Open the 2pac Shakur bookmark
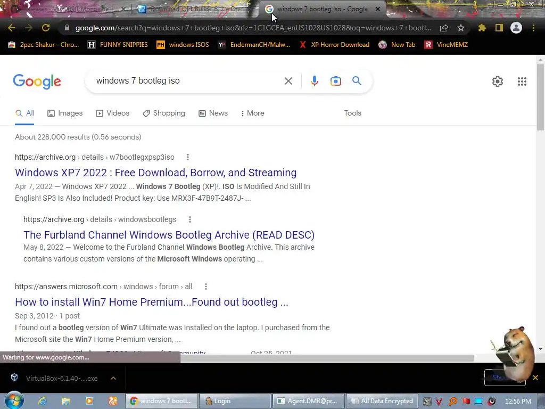545x409 pixels. tap(44, 45)
